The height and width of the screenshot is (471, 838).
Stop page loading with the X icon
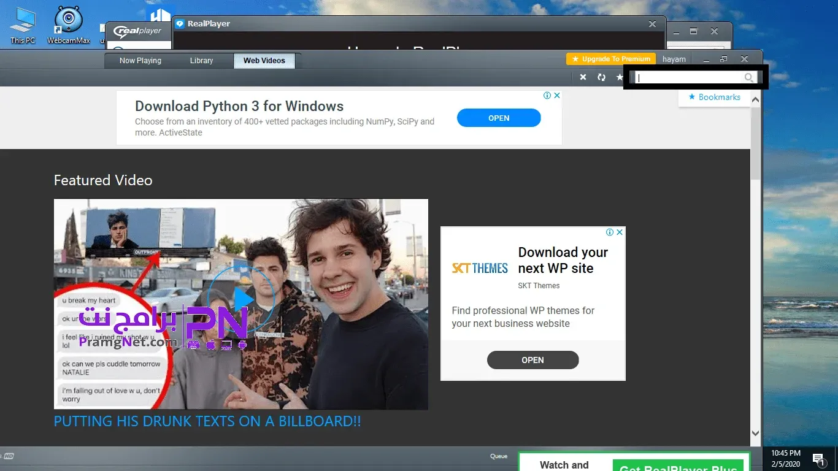[583, 77]
